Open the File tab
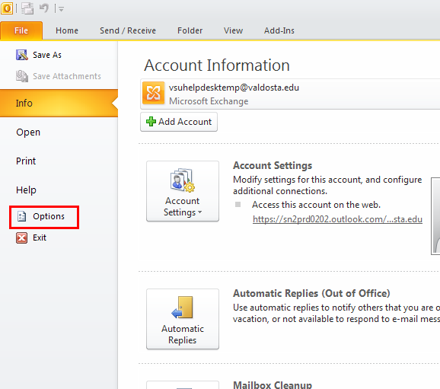The image size is (440, 389). [21, 30]
